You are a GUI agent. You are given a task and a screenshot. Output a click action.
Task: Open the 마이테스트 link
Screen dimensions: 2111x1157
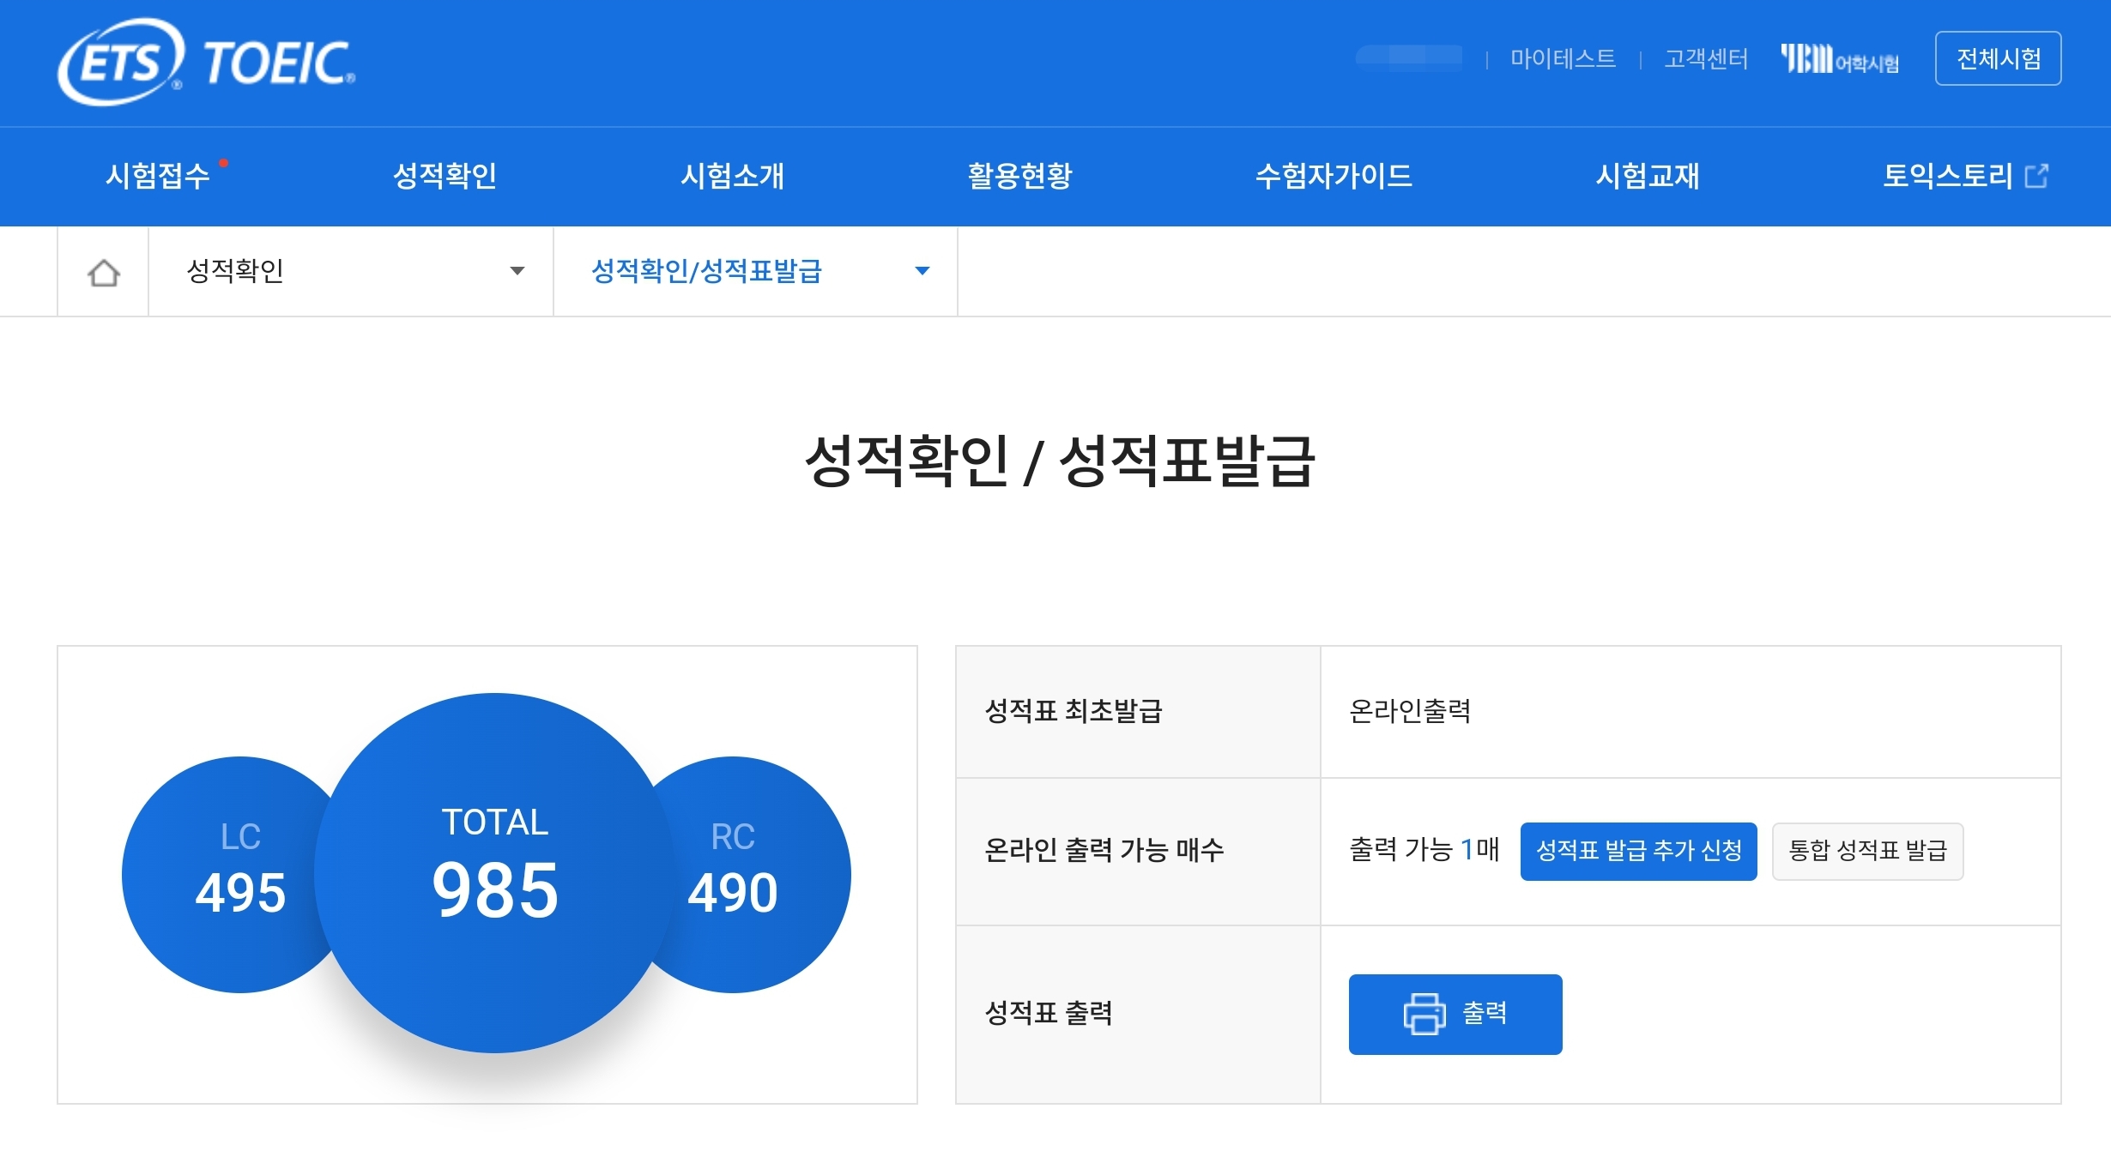pos(1563,59)
